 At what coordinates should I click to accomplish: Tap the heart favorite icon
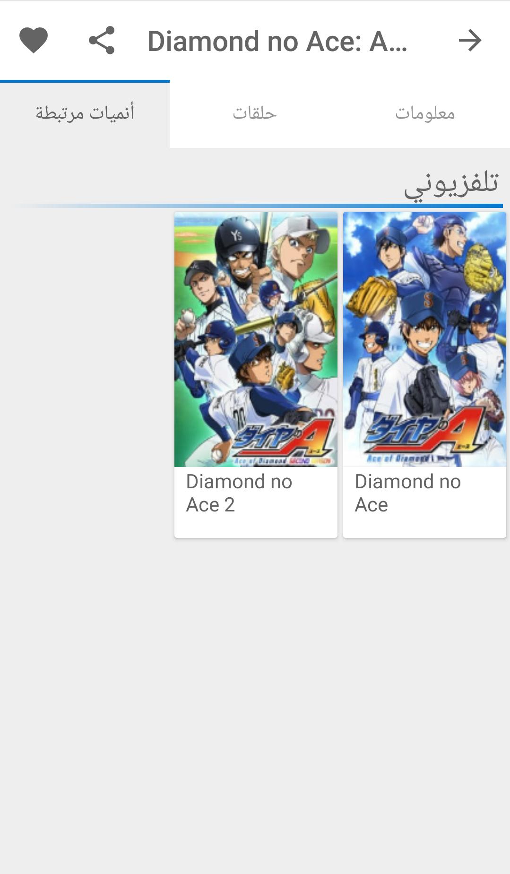pos(34,40)
